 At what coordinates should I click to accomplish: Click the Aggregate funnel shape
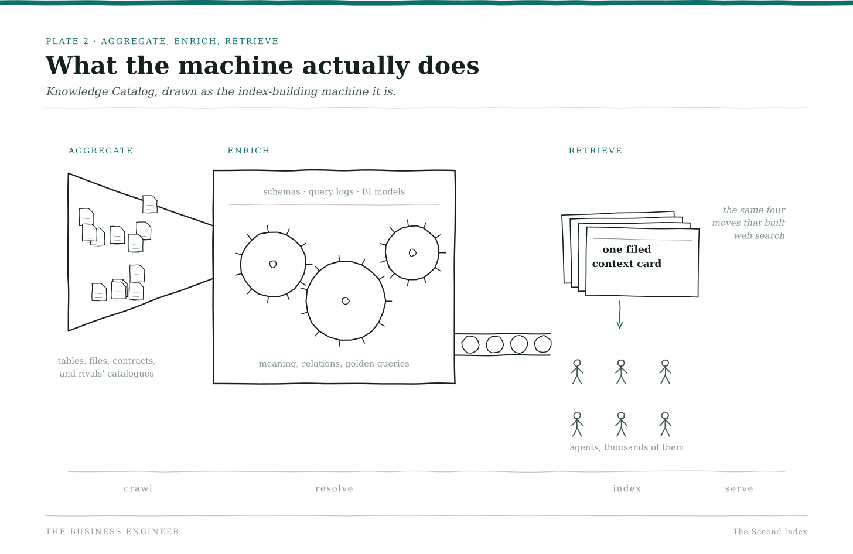(x=141, y=252)
